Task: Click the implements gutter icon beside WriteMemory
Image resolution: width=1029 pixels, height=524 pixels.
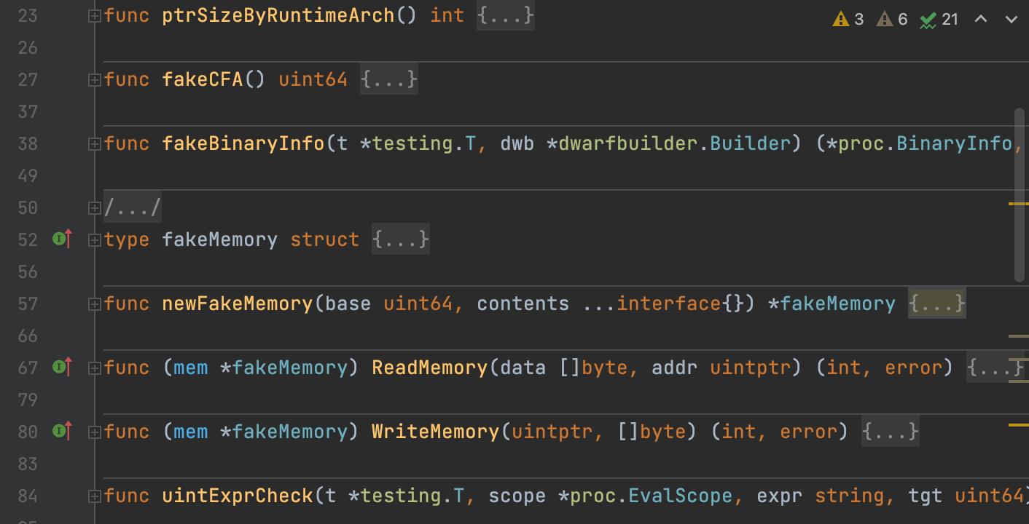Action: 63,431
